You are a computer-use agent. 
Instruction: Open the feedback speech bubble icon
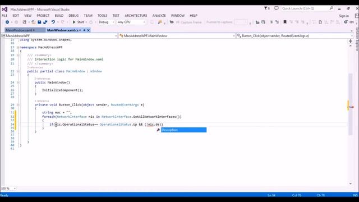pos(277,8)
